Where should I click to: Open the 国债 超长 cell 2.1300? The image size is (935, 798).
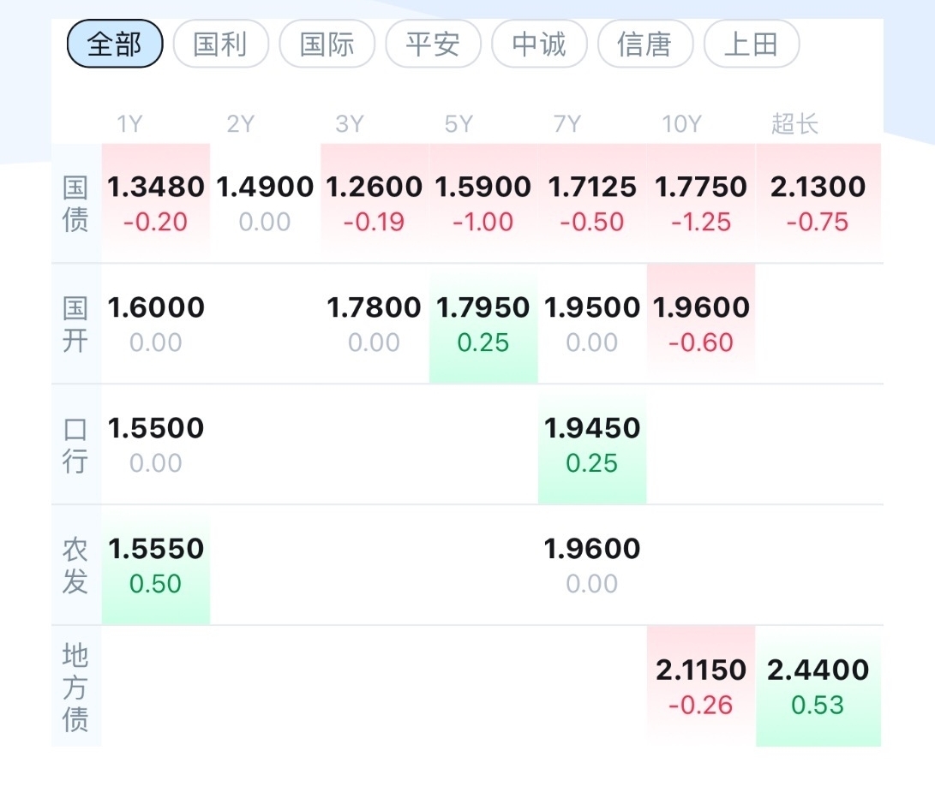click(818, 202)
